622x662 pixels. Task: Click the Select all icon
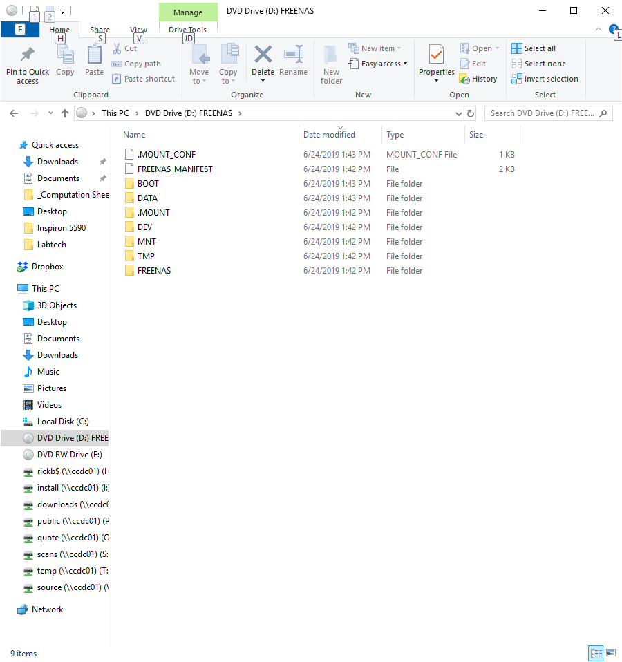(517, 48)
